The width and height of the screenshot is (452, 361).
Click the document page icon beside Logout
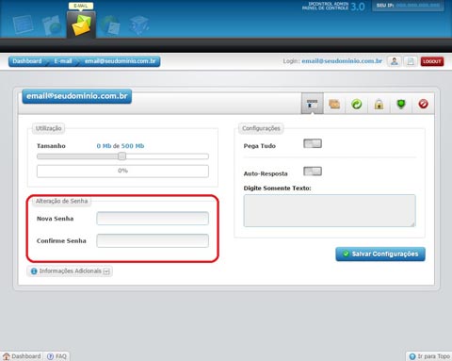point(411,61)
